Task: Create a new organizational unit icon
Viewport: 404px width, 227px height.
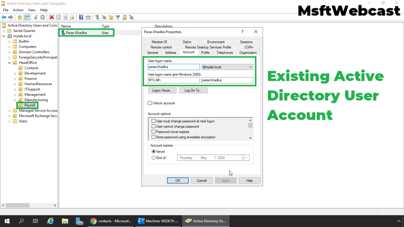Action: pos(111,17)
